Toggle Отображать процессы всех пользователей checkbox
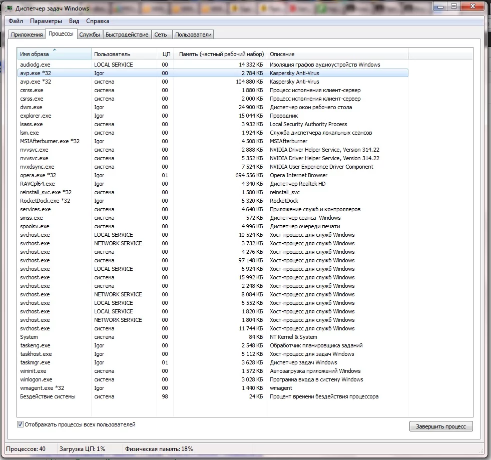The height and width of the screenshot is (460, 491). [21, 424]
